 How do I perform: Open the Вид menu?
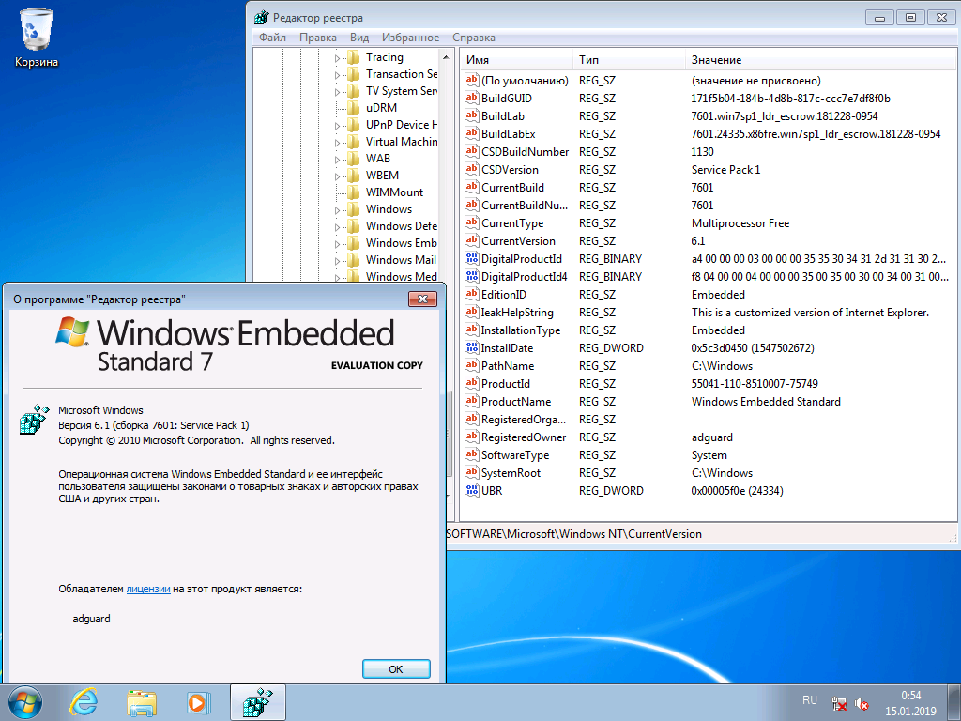point(359,38)
